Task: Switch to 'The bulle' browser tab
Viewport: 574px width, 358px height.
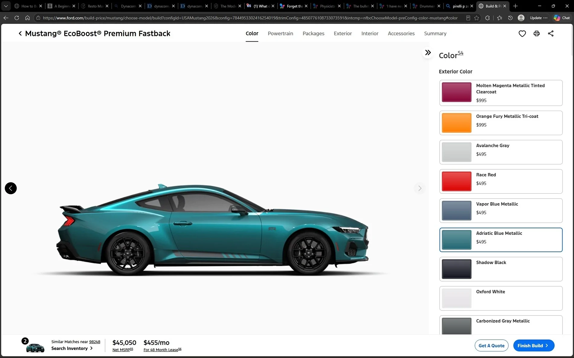Action: [x=360, y=6]
